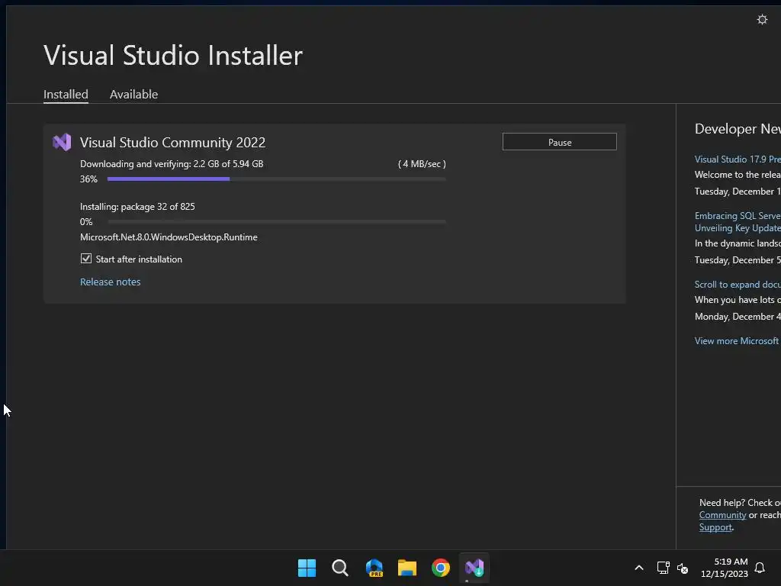Click the download progress bar

(276, 179)
